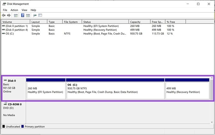Close the Disk Management window
Screen dimensions: 215x135
209,4
